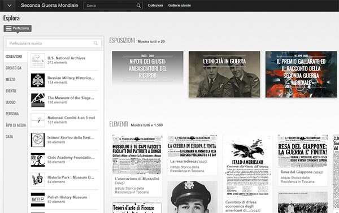The image size is (339, 213).
Task: Click the Esplora page heading
Action: pos(11,18)
